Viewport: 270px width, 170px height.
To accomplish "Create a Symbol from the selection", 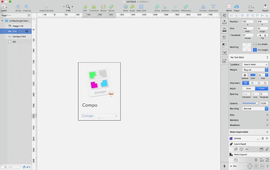I will 46,7.
